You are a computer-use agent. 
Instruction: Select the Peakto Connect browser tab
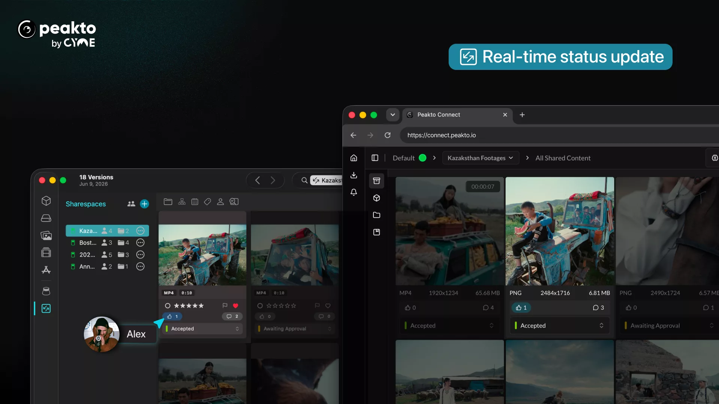(x=457, y=115)
